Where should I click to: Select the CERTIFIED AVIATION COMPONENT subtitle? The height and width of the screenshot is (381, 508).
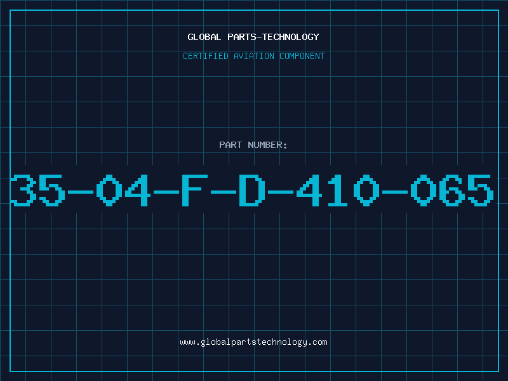click(253, 56)
